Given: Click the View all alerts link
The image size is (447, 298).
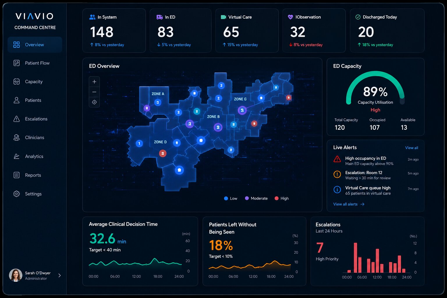Looking at the screenshot, I should pyautogui.click(x=349, y=204).
